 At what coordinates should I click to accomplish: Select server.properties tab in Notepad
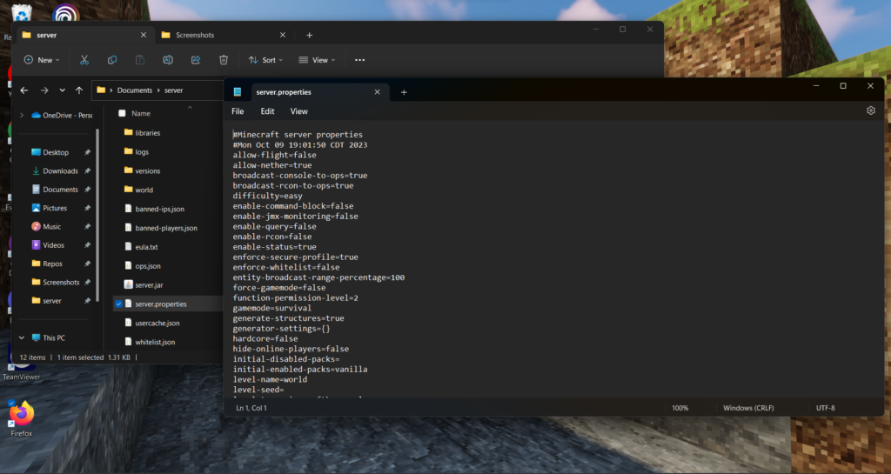click(284, 92)
